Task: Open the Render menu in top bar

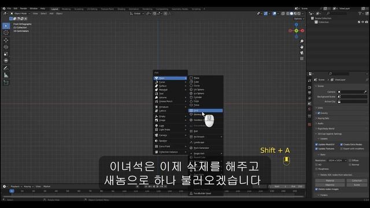Action: point(23,9)
